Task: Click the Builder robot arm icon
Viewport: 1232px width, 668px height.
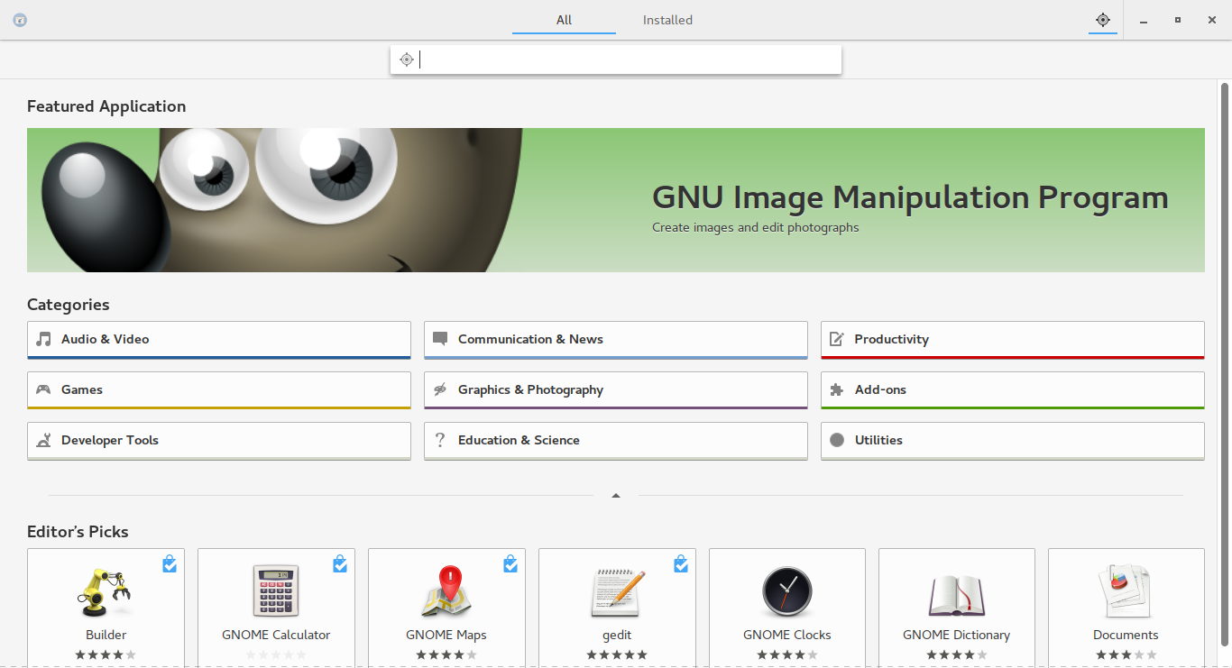Action: pyautogui.click(x=106, y=592)
